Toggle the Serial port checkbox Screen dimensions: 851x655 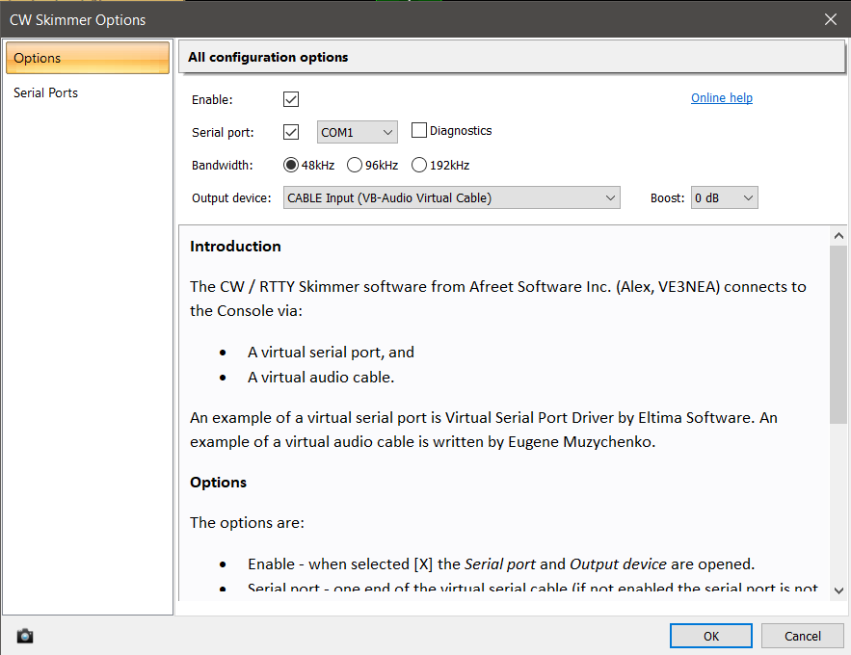290,131
